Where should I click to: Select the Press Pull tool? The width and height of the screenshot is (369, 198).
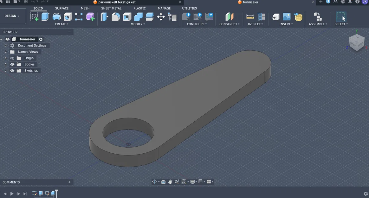tap(105, 17)
